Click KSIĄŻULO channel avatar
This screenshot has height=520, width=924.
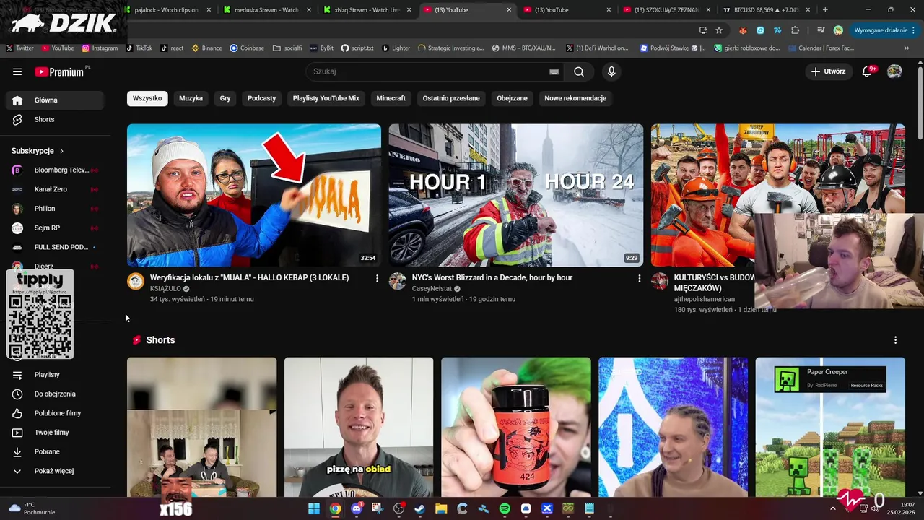pyautogui.click(x=136, y=281)
